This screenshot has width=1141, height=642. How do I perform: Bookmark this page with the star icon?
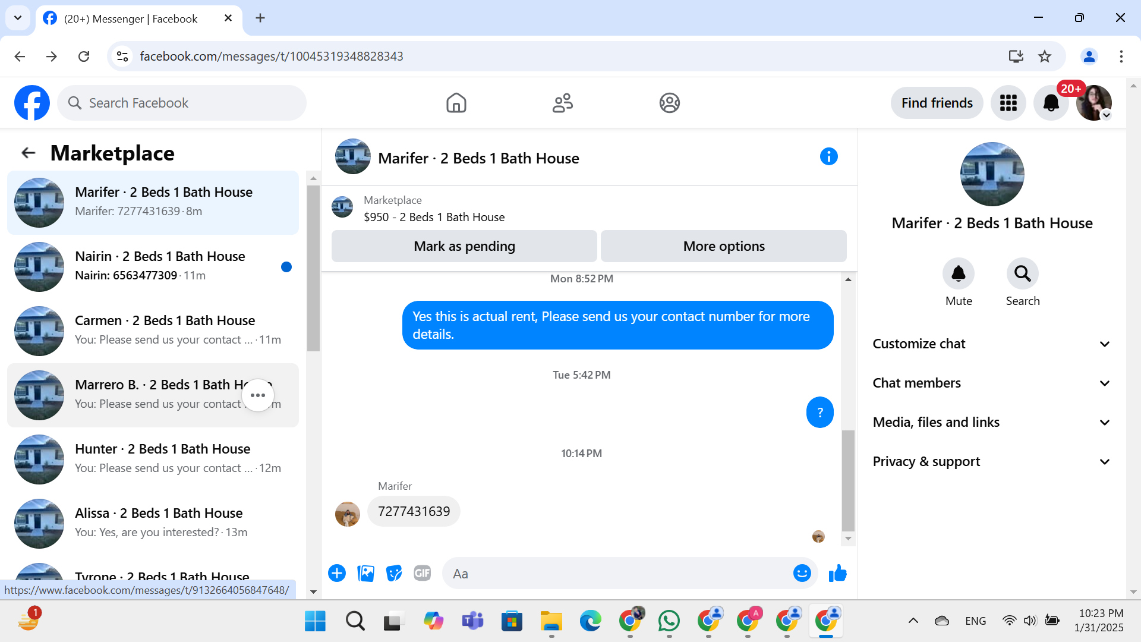[x=1045, y=56]
